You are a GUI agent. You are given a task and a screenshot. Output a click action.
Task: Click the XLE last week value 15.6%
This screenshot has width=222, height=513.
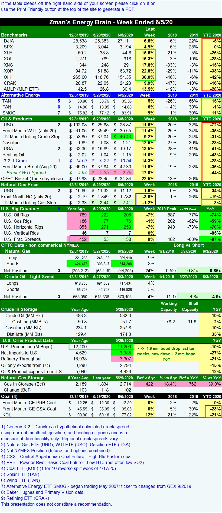pos(148,53)
